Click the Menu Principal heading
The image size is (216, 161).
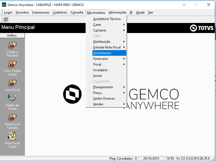coord(18,27)
